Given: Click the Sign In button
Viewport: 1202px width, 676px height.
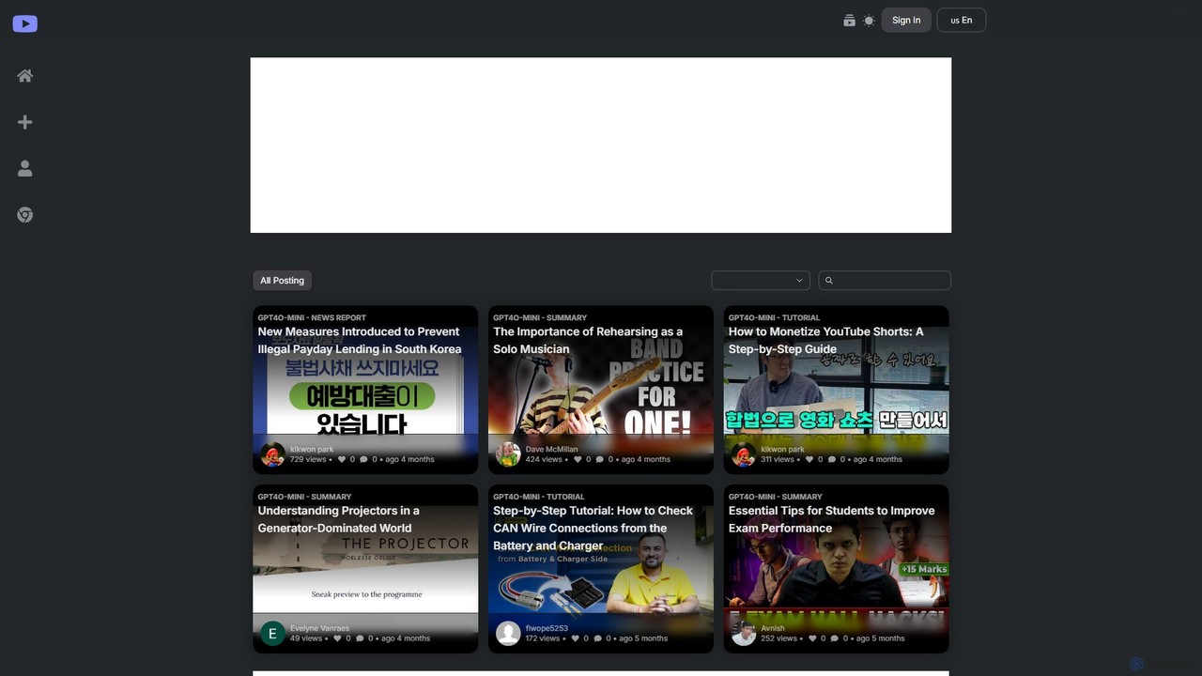Looking at the screenshot, I should (x=906, y=21).
